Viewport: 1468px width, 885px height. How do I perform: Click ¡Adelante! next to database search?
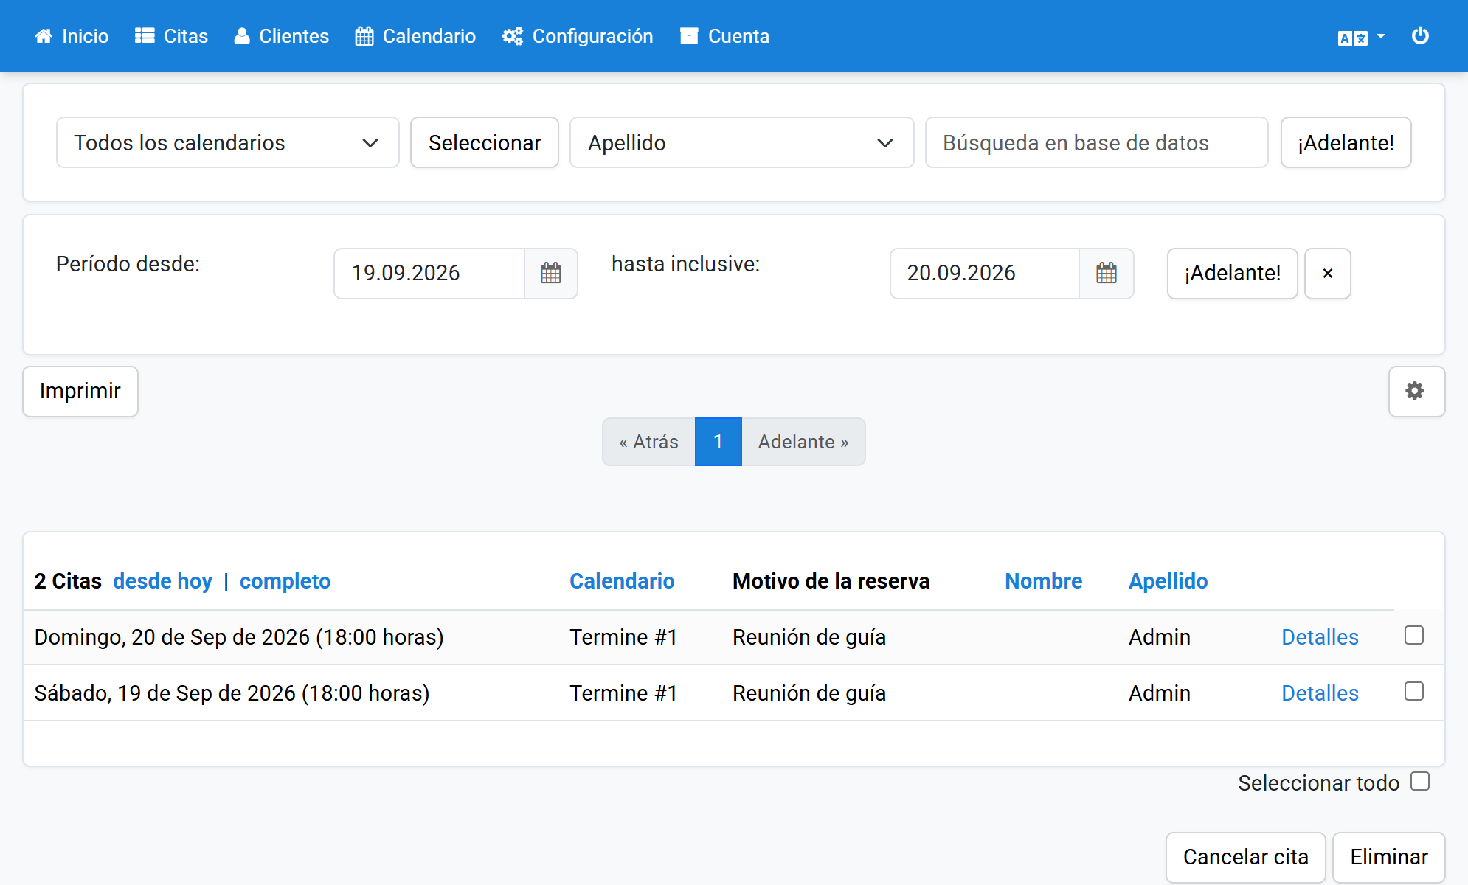tap(1346, 142)
